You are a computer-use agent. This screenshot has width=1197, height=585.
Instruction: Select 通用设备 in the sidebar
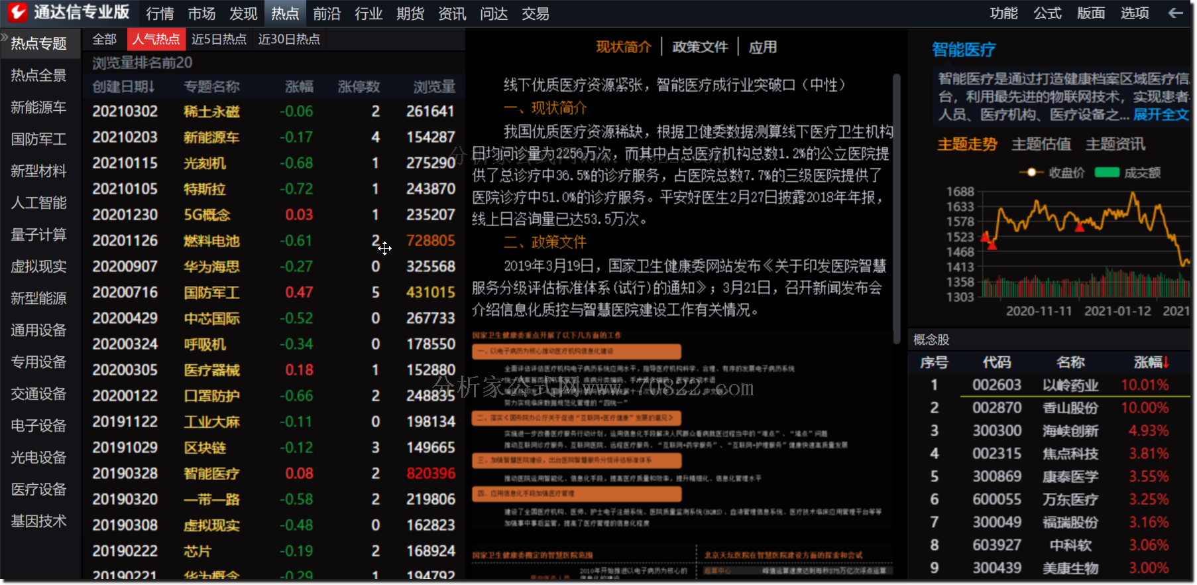(x=38, y=330)
